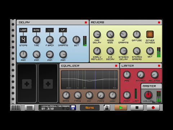Toggle the Reverb effect power light

tap(159, 22)
